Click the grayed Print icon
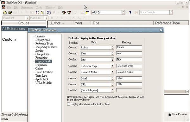Image resolution: width=190 pixels, height=122 pixels. pos(15,12)
